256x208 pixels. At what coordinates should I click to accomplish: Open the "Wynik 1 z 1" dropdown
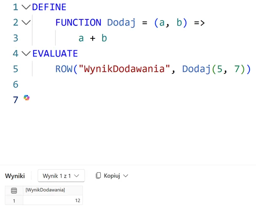61,176
